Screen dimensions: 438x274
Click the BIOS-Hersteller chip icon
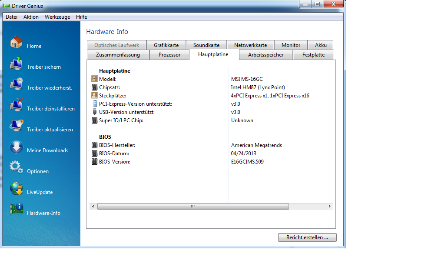point(95,145)
